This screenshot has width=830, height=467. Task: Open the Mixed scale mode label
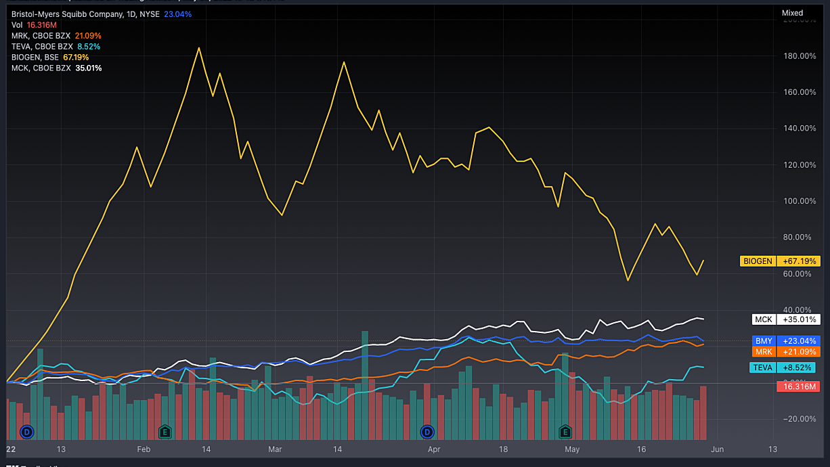pyautogui.click(x=792, y=13)
